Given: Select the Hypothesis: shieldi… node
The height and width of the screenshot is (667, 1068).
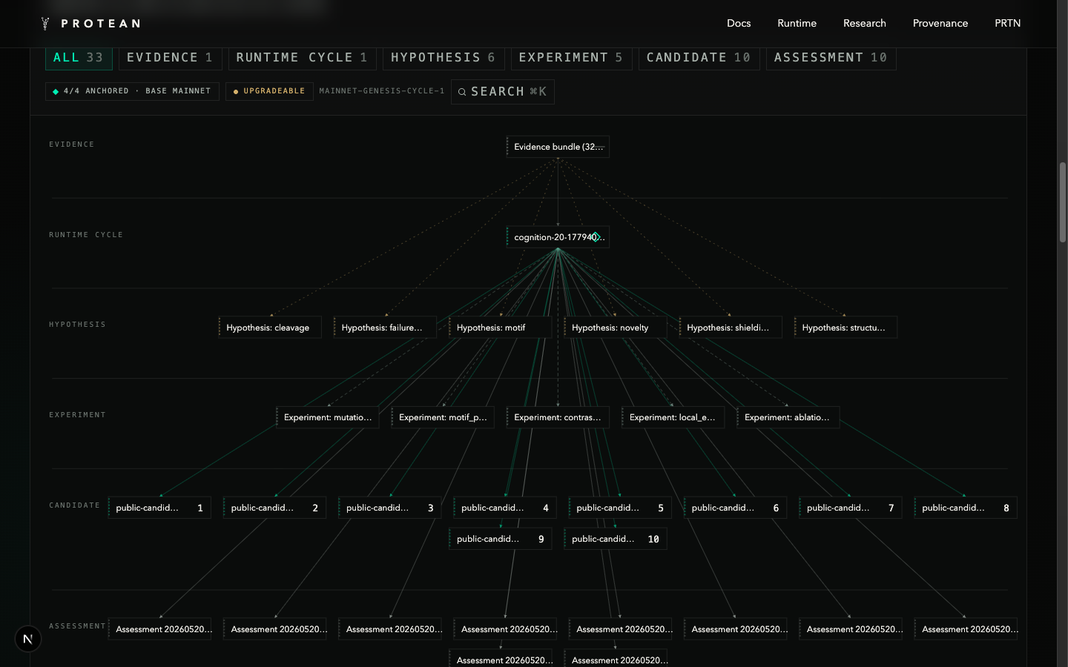Looking at the screenshot, I should [731, 328].
